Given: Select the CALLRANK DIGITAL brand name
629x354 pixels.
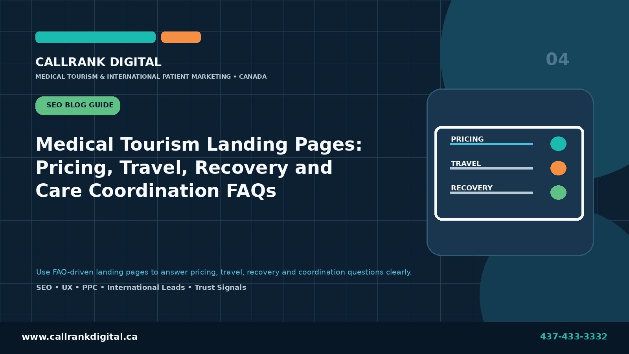Looking at the screenshot, I should (x=98, y=62).
